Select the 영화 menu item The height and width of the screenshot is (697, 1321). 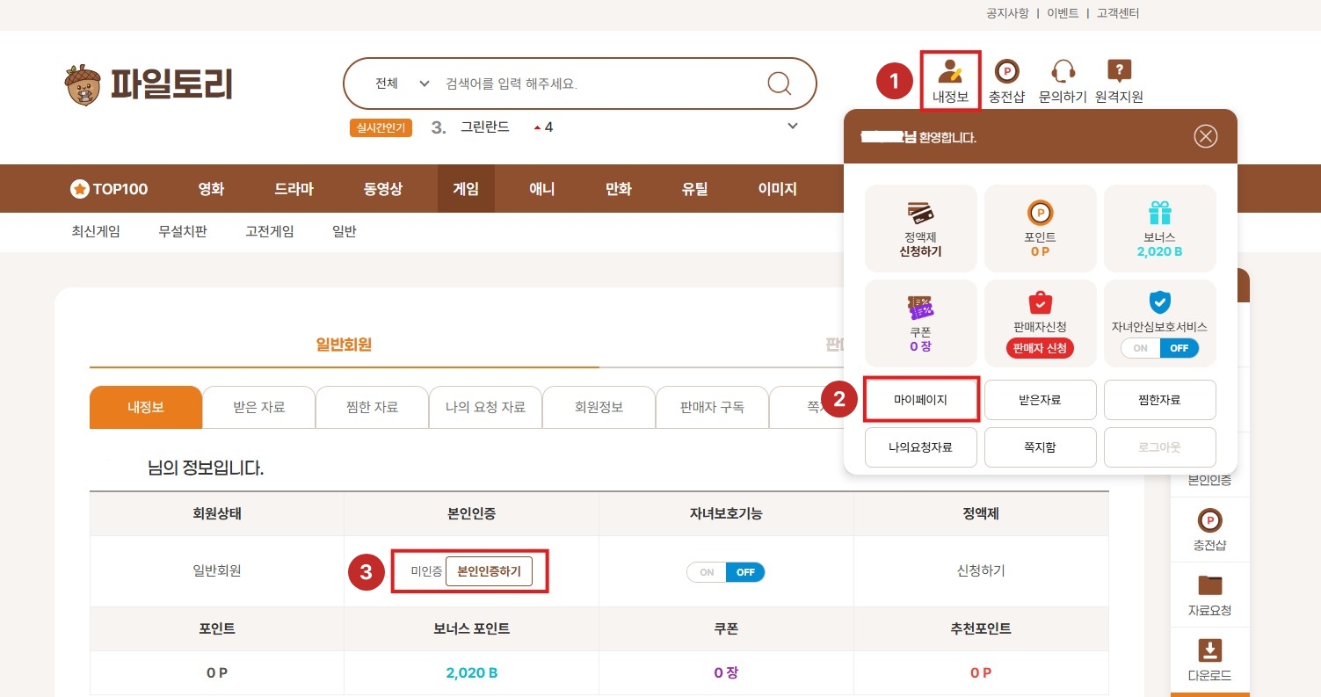coord(211,189)
